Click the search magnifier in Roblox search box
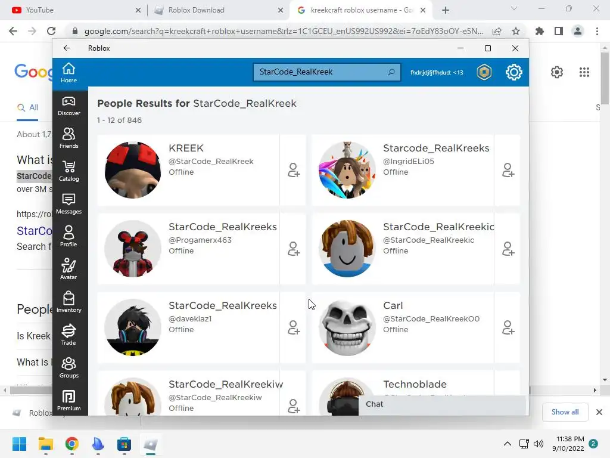 (391, 72)
